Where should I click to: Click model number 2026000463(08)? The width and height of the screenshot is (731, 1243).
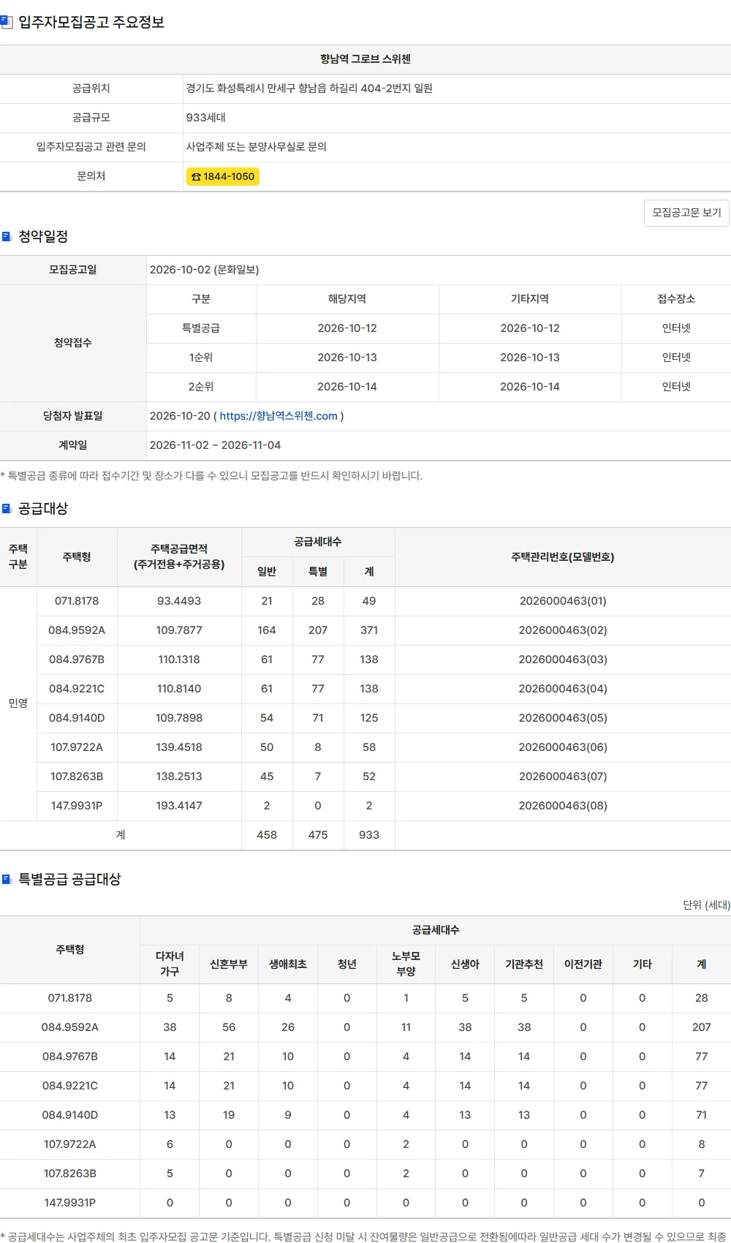(x=563, y=806)
